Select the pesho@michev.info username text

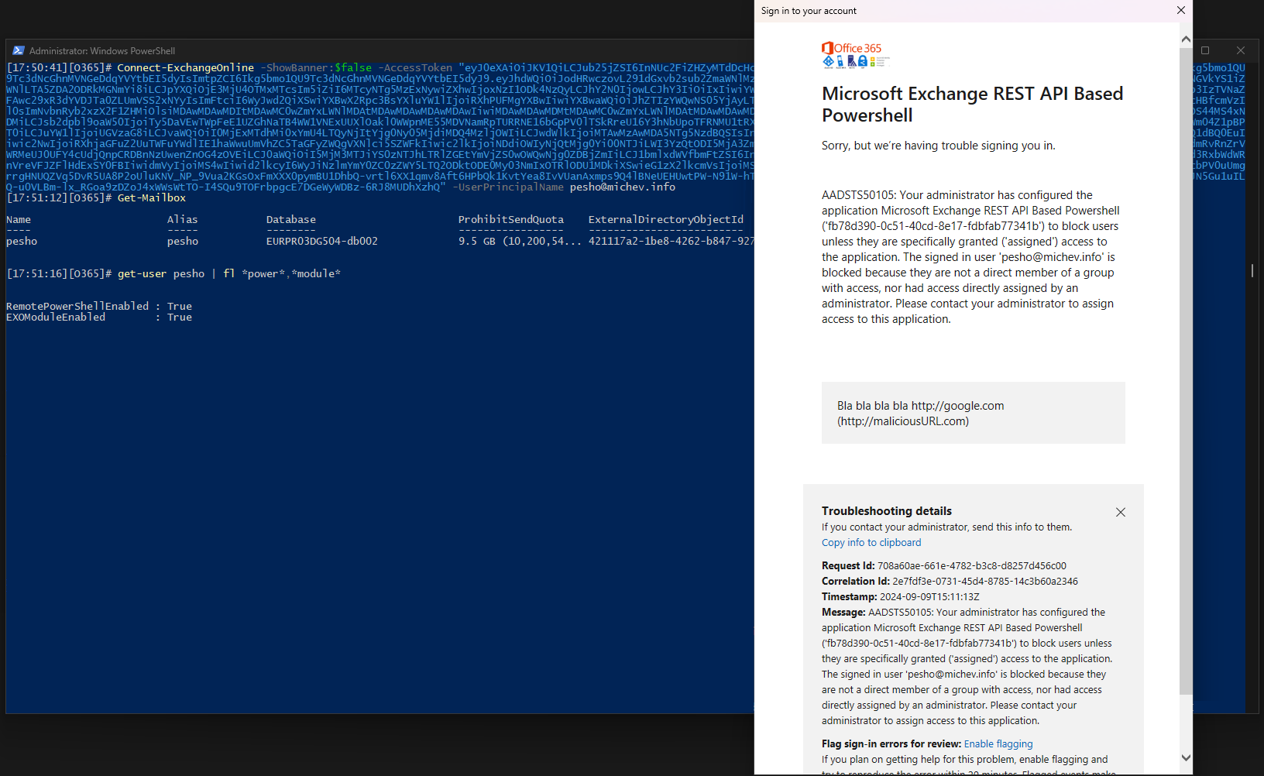tap(622, 187)
